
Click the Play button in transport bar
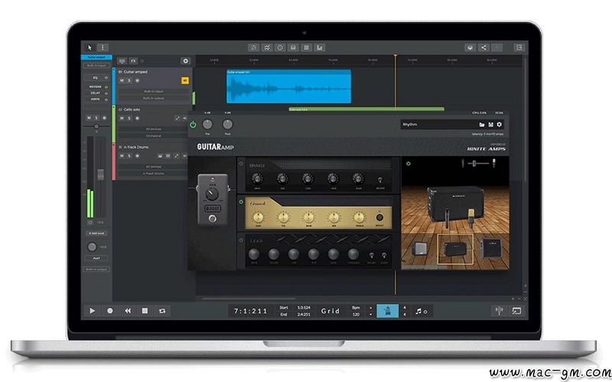click(92, 311)
